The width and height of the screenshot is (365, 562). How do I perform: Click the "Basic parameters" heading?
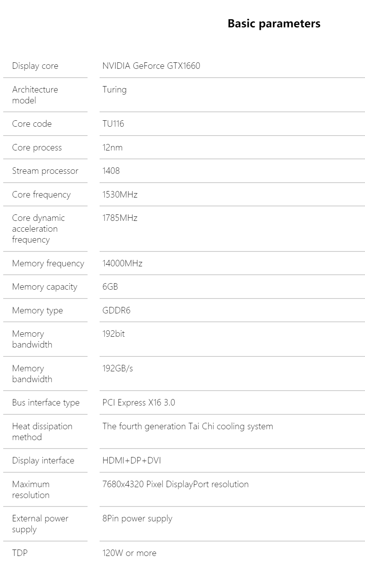(274, 24)
